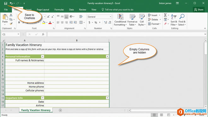Align text to the left
The image size is (208, 117).
coord(58,22)
